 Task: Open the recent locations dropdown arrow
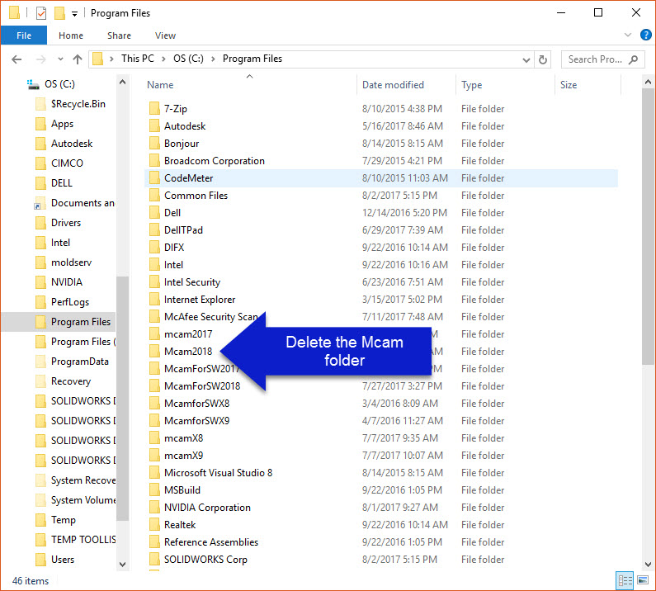pyautogui.click(x=61, y=59)
